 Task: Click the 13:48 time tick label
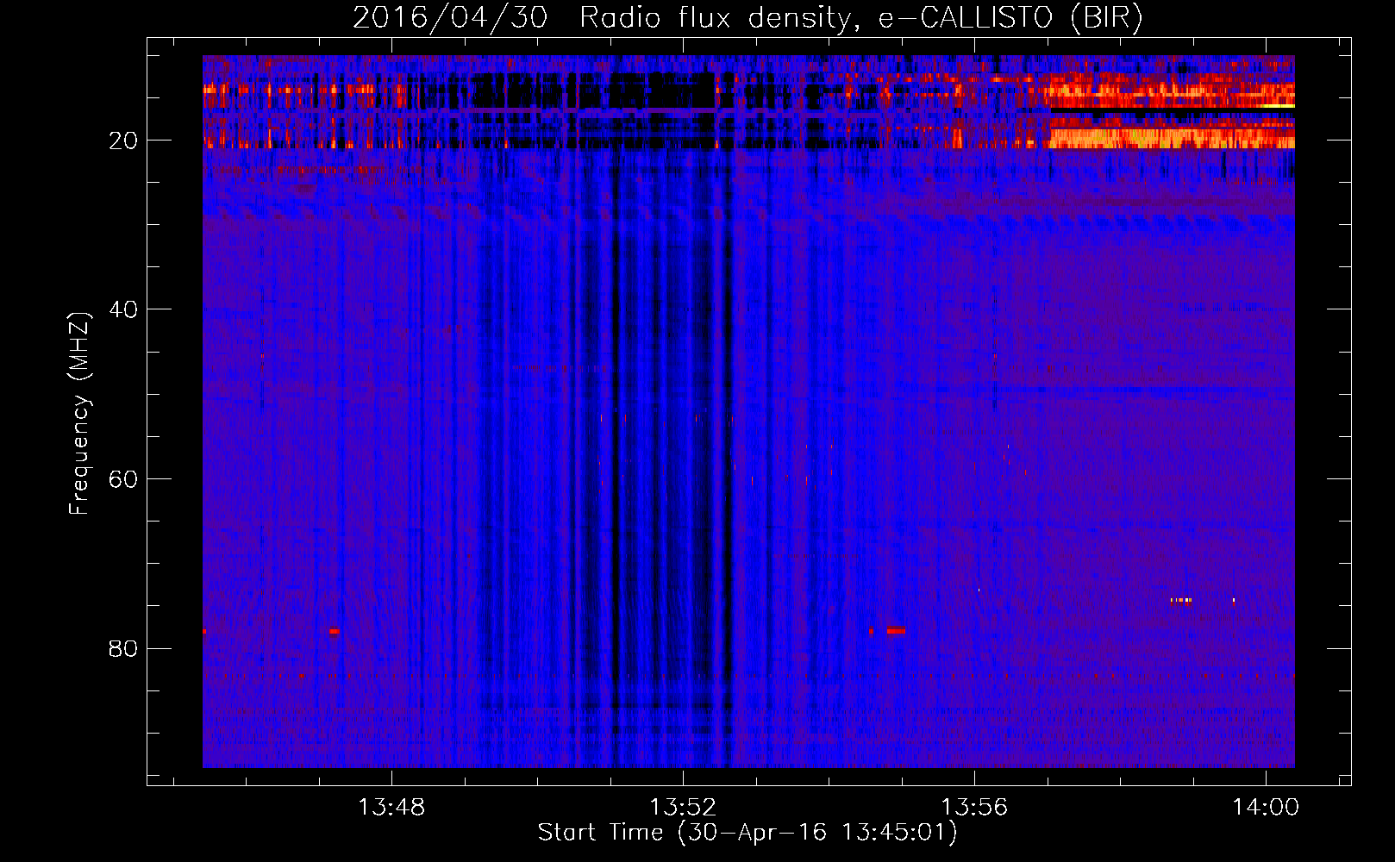coord(391,808)
